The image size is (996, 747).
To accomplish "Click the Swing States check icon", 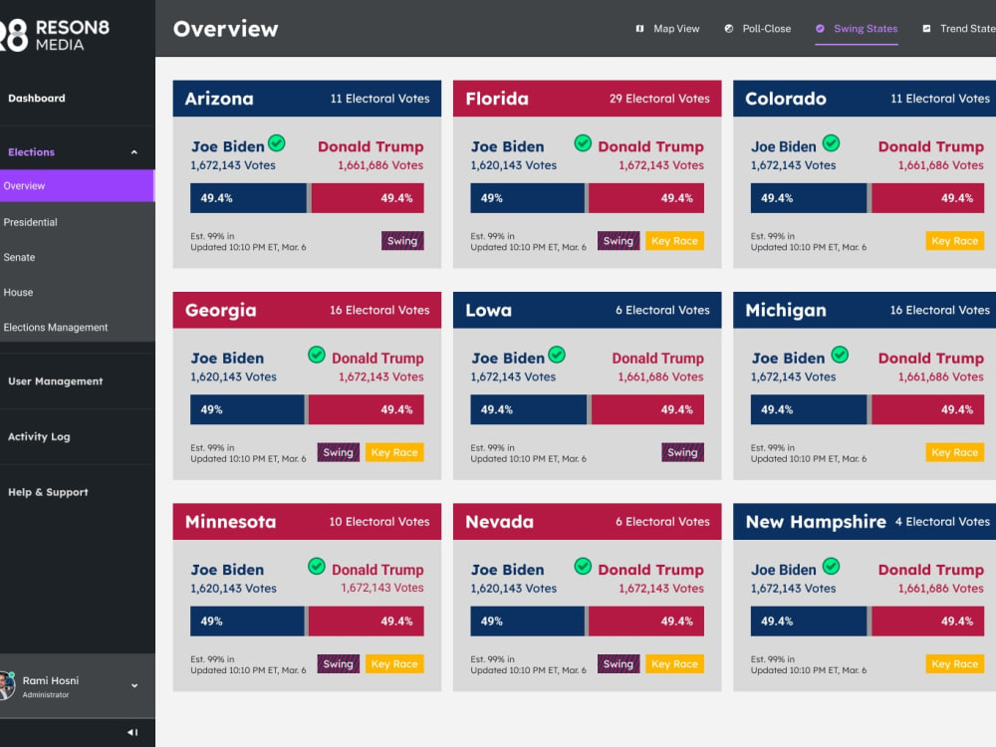I will click(x=820, y=29).
